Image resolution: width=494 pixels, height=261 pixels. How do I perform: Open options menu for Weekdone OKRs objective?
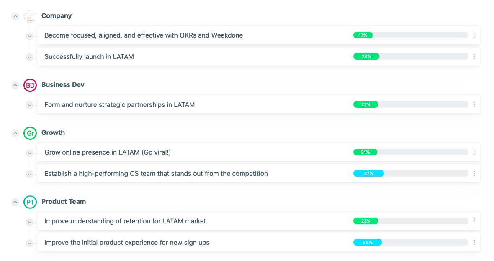tap(474, 35)
